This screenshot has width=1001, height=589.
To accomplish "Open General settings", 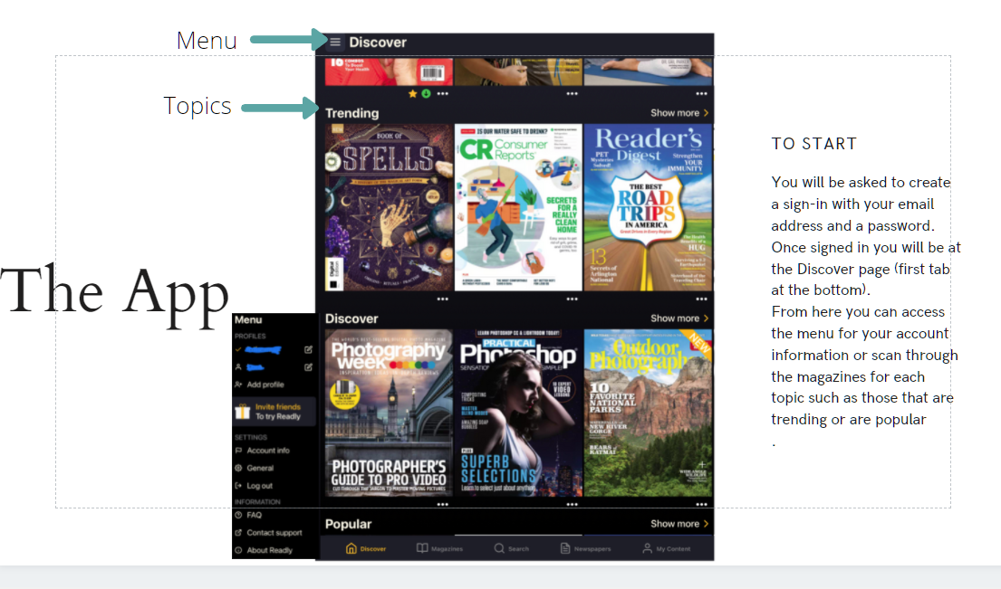I will tap(254, 468).
